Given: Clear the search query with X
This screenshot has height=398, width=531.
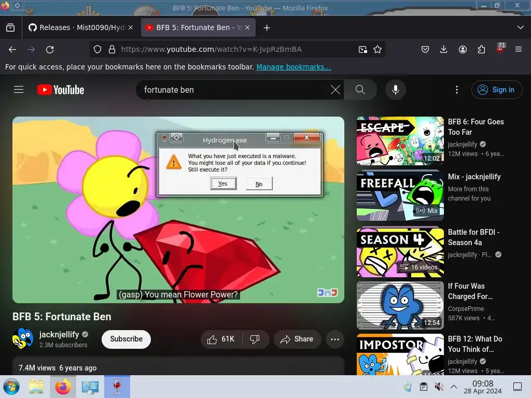Looking at the screenshot, I should [x=336, y=90].
